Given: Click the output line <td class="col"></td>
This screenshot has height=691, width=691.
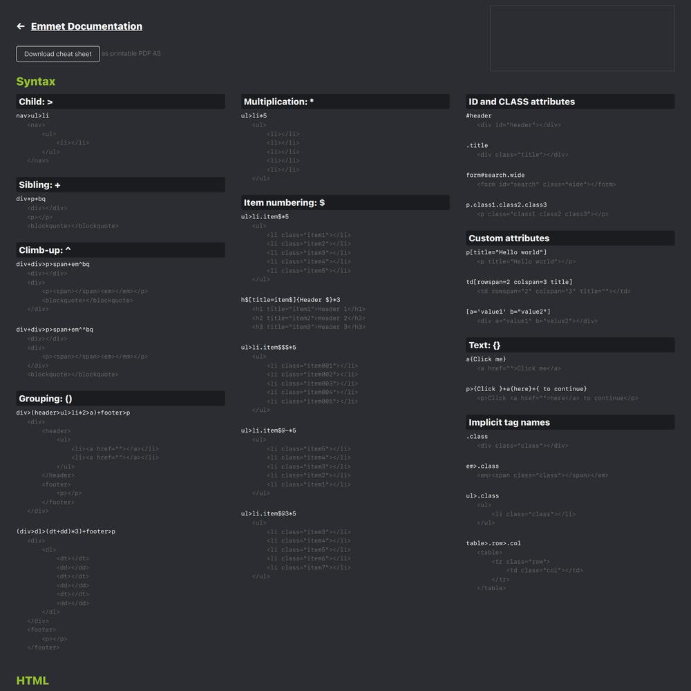Looking at the screenshot, I should [x=545, y=571].
